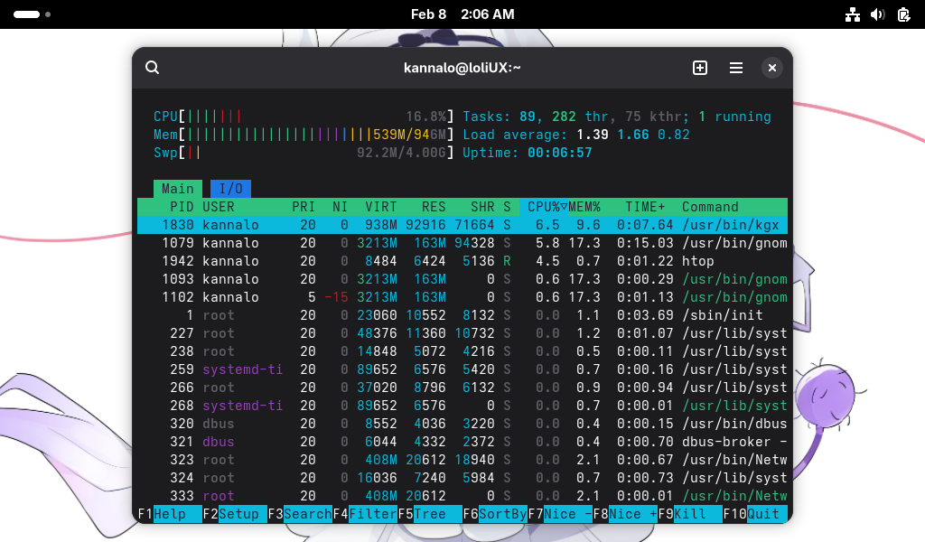Click the F9 Kill button
The image size is (925, 542).
click(690, 514)
